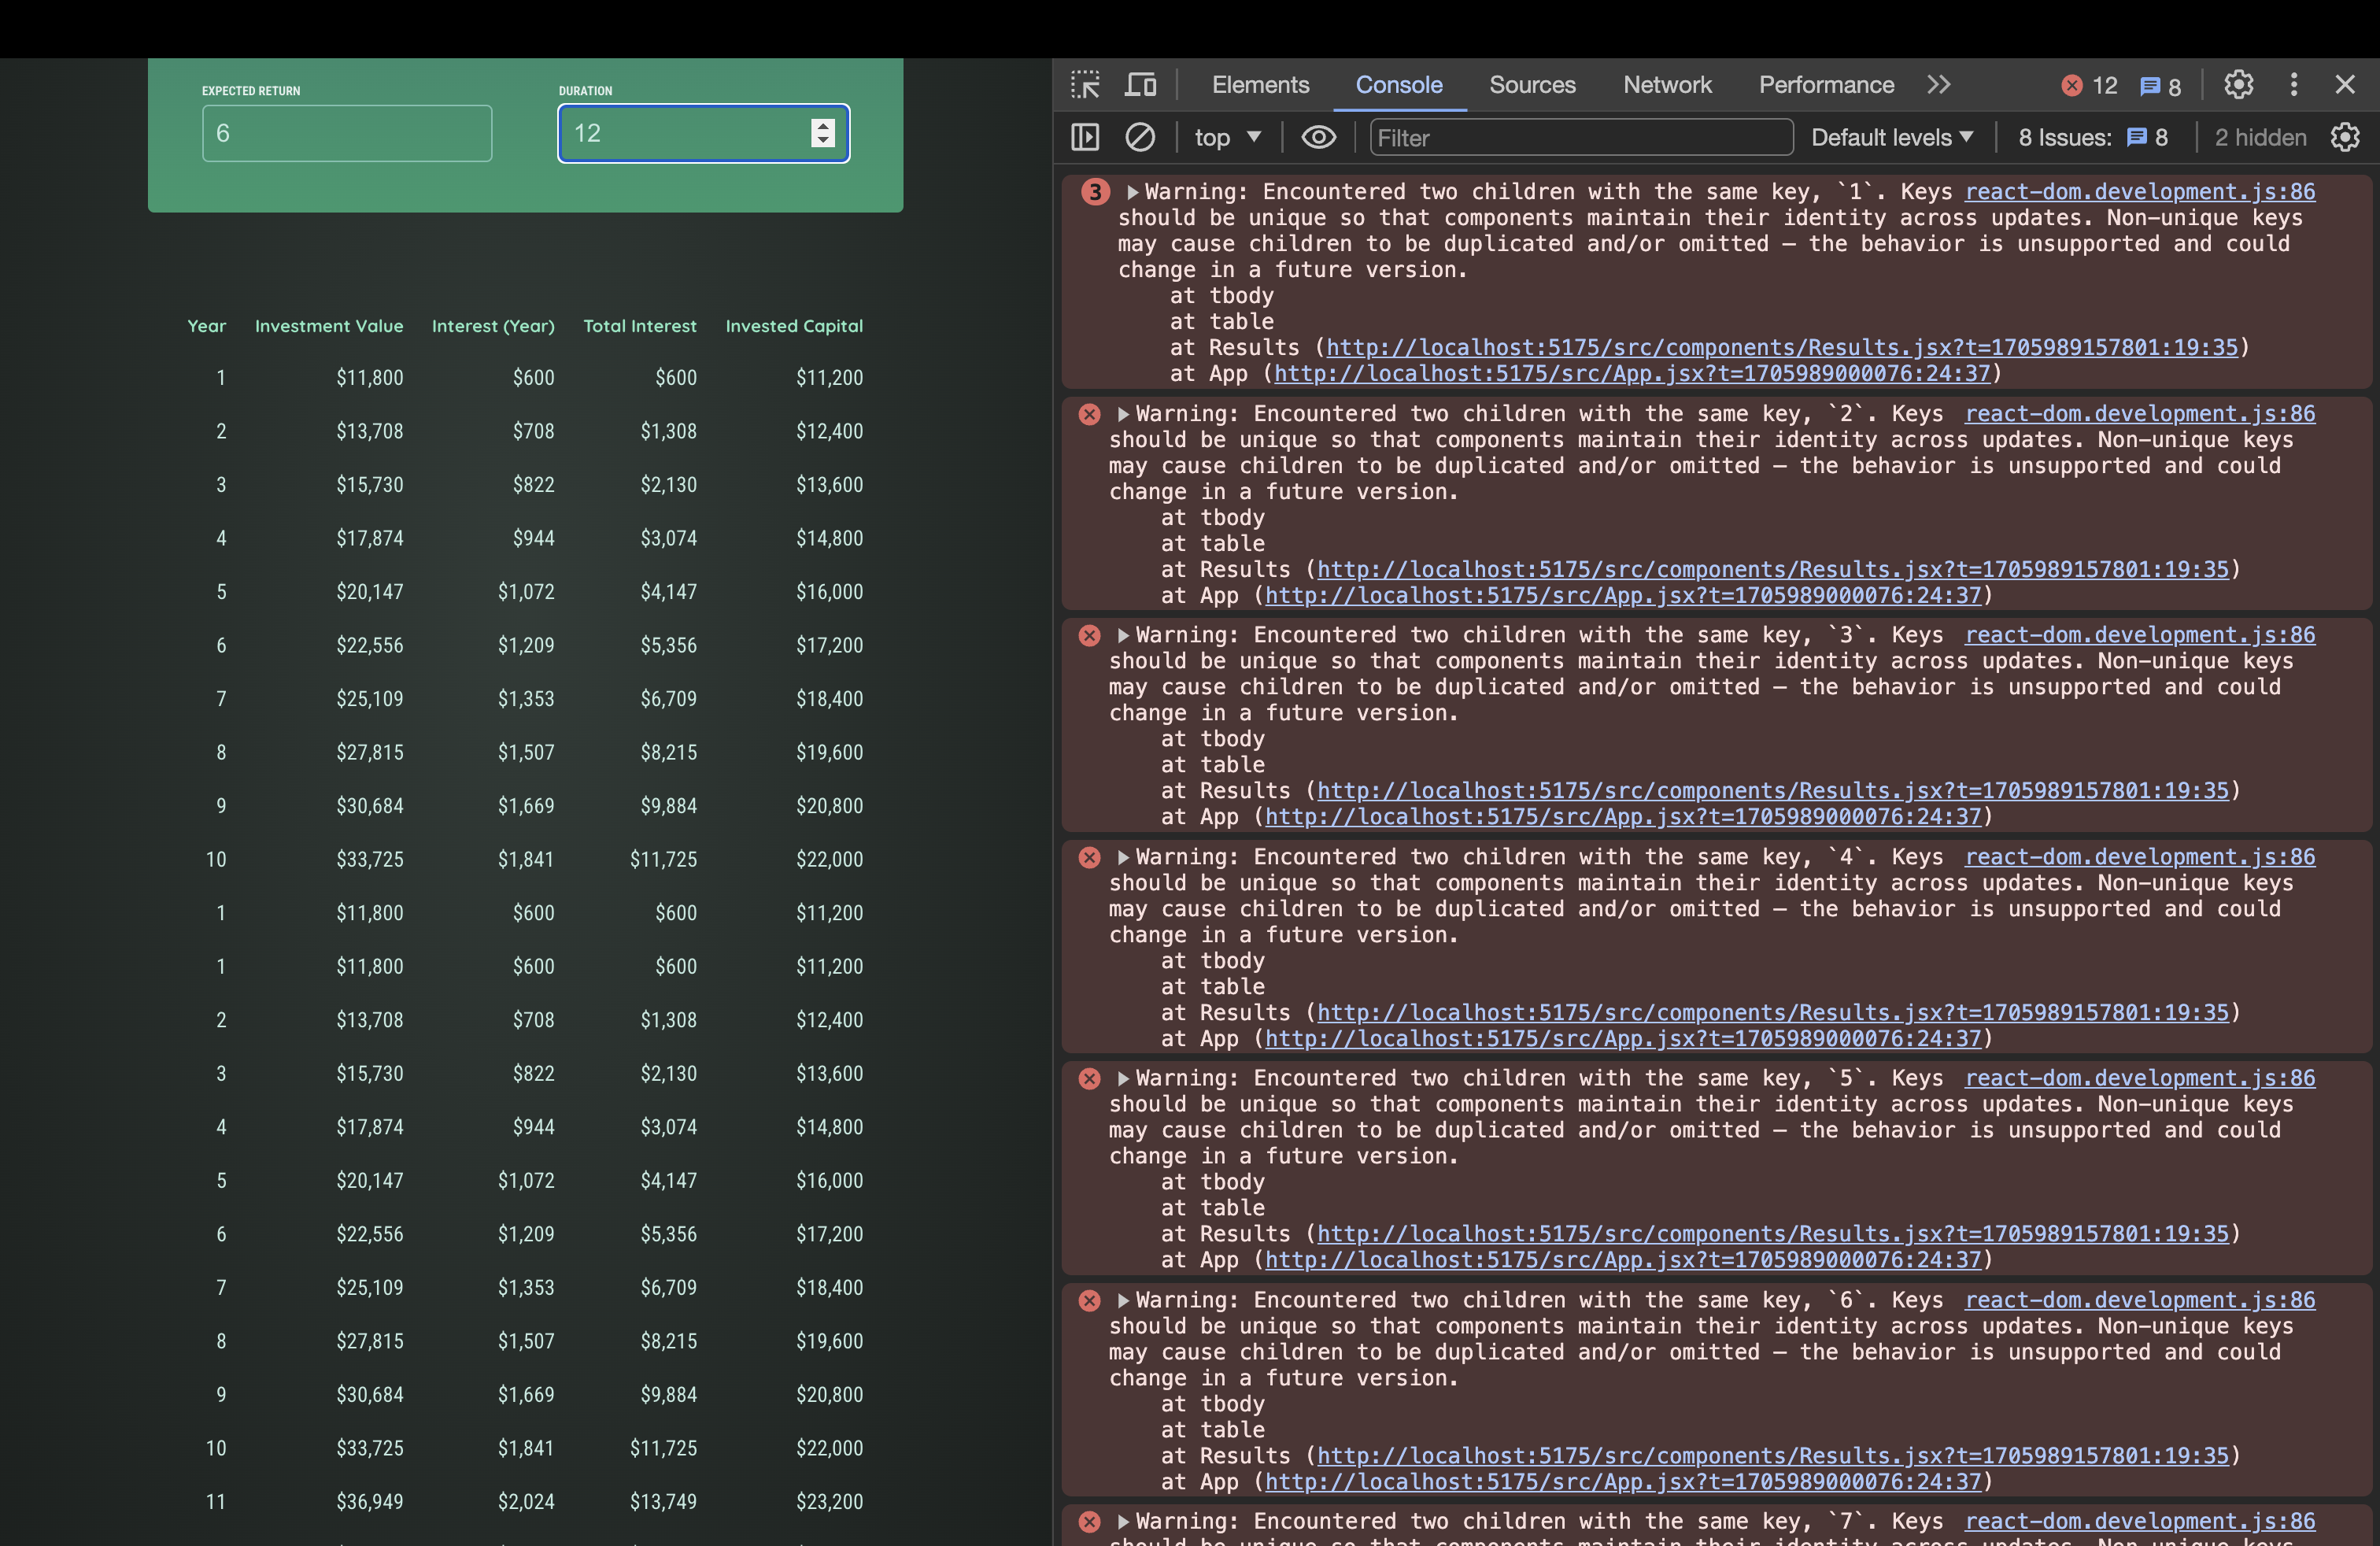Open the top JavaScript context dropdown

[x=1227, y=137]
